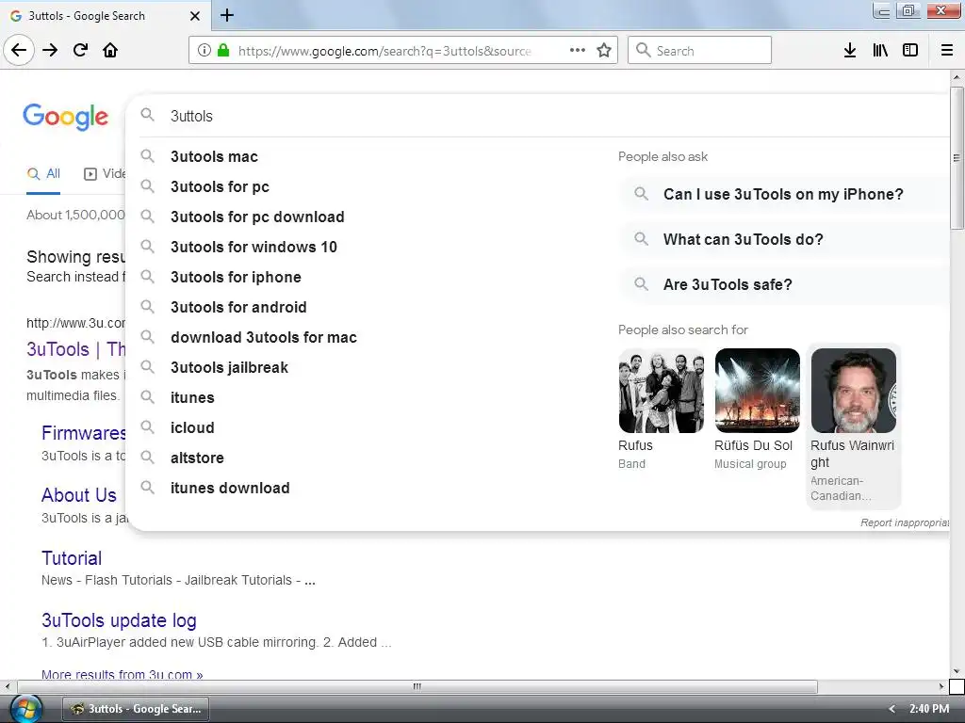Open the Tutorial sitelink

click(72, 558)
